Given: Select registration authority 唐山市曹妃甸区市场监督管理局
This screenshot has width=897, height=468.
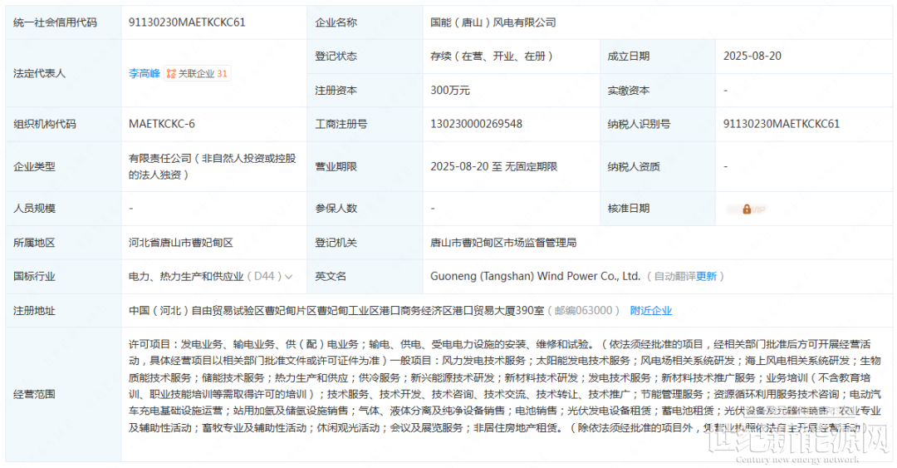Looking at the screenshot, I should click(503, 243).
